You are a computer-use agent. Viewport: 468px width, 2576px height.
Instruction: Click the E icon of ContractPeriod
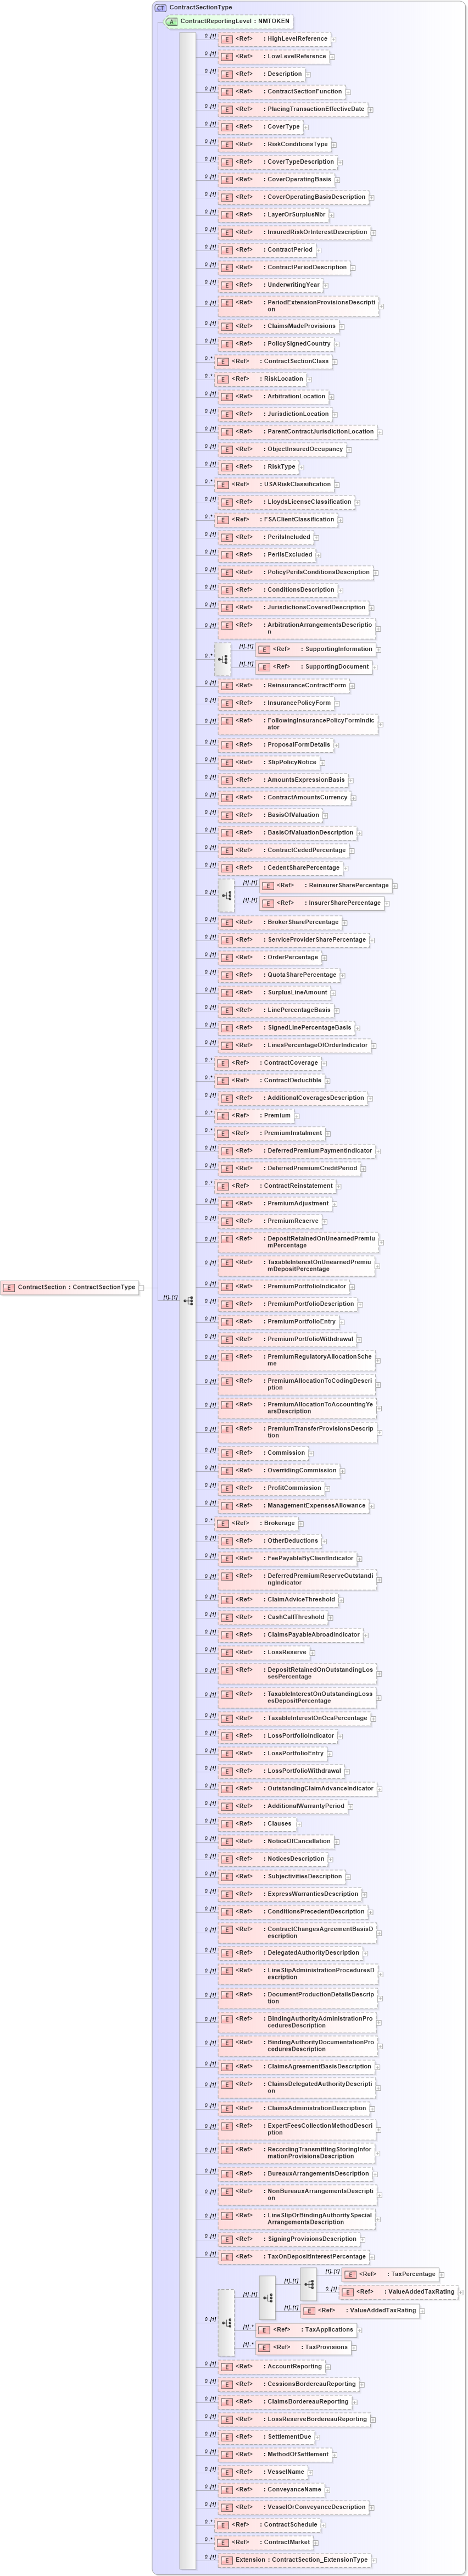pos(227,250)
